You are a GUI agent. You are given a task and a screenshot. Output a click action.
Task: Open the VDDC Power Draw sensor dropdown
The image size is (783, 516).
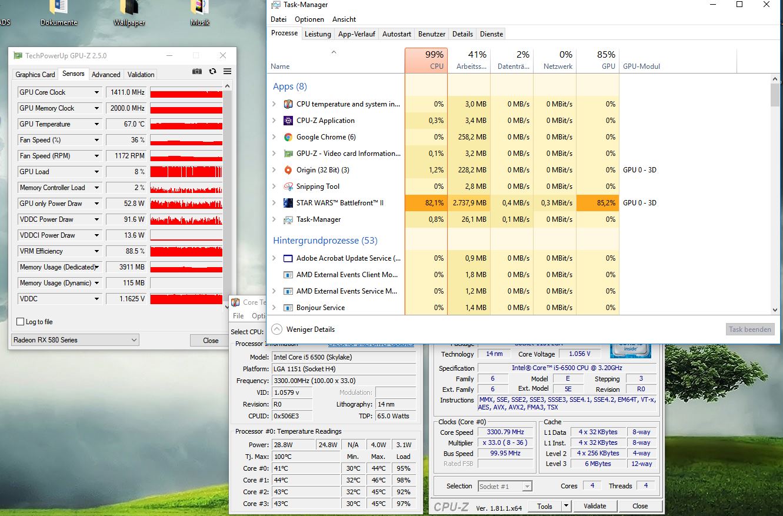96,219
